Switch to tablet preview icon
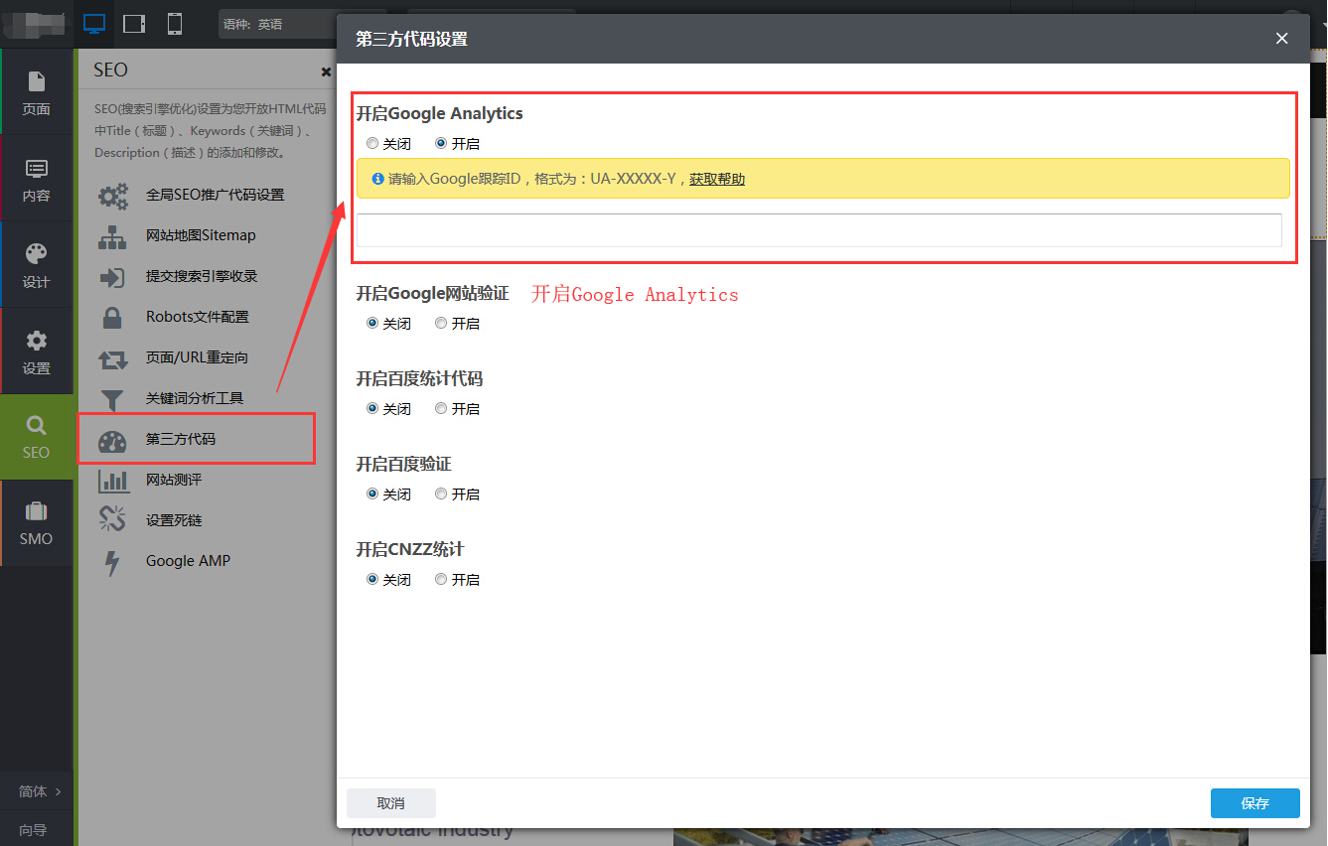Screen dimensions: 1328x846 click(134, 24)
